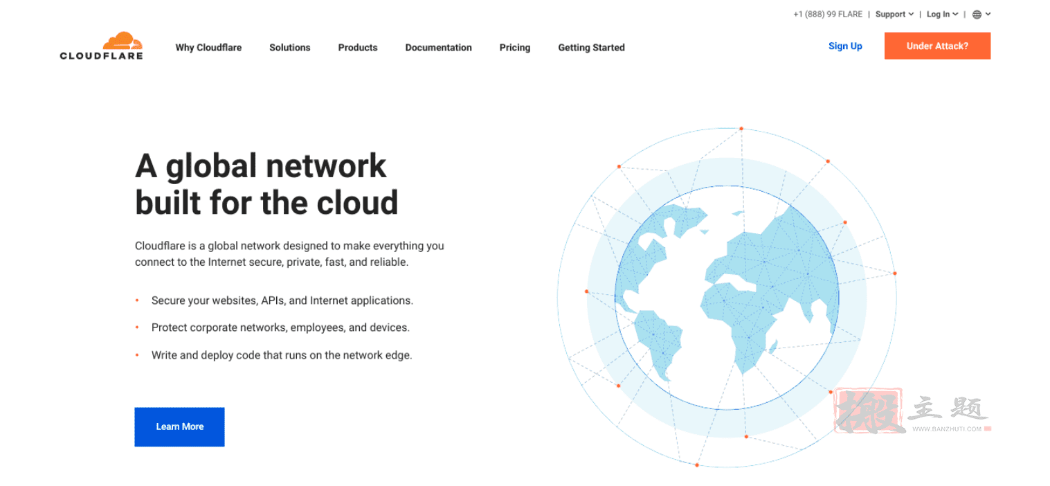Click the text "Protect corporate networks, employees, and devices."
Screen dimensions: 1050x486
click(280, 327)
